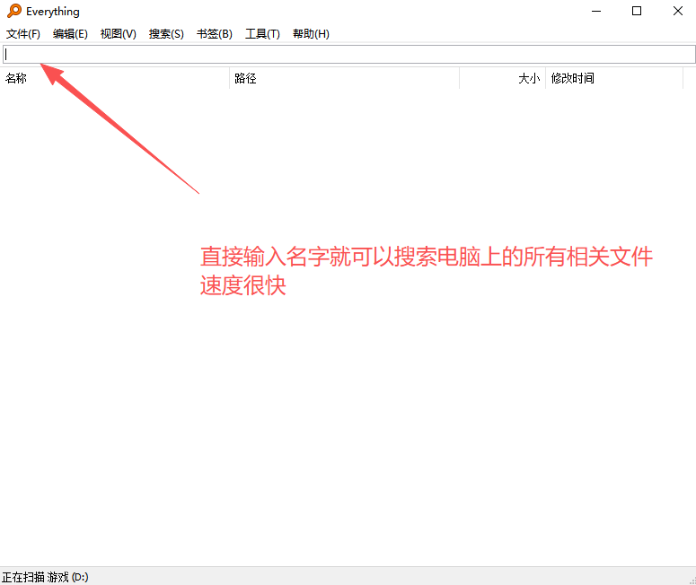The width and height of the screenshot is (696, 585).
Task: Sort results by 名称 column header
Action: pyautogui.click(x=115, y=79)
